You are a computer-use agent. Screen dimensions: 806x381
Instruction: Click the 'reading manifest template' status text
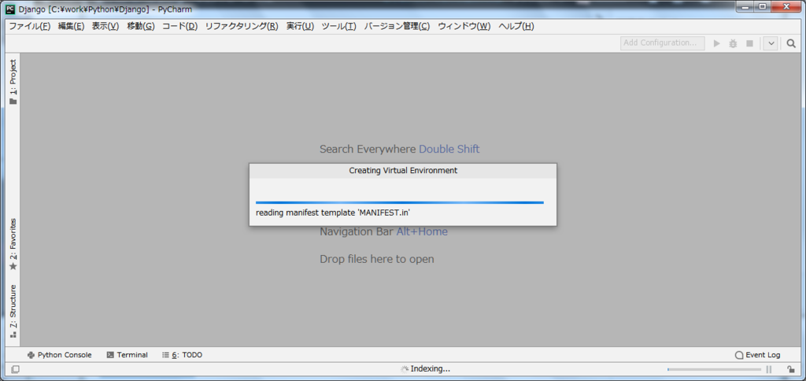click(x=333, y=213)
